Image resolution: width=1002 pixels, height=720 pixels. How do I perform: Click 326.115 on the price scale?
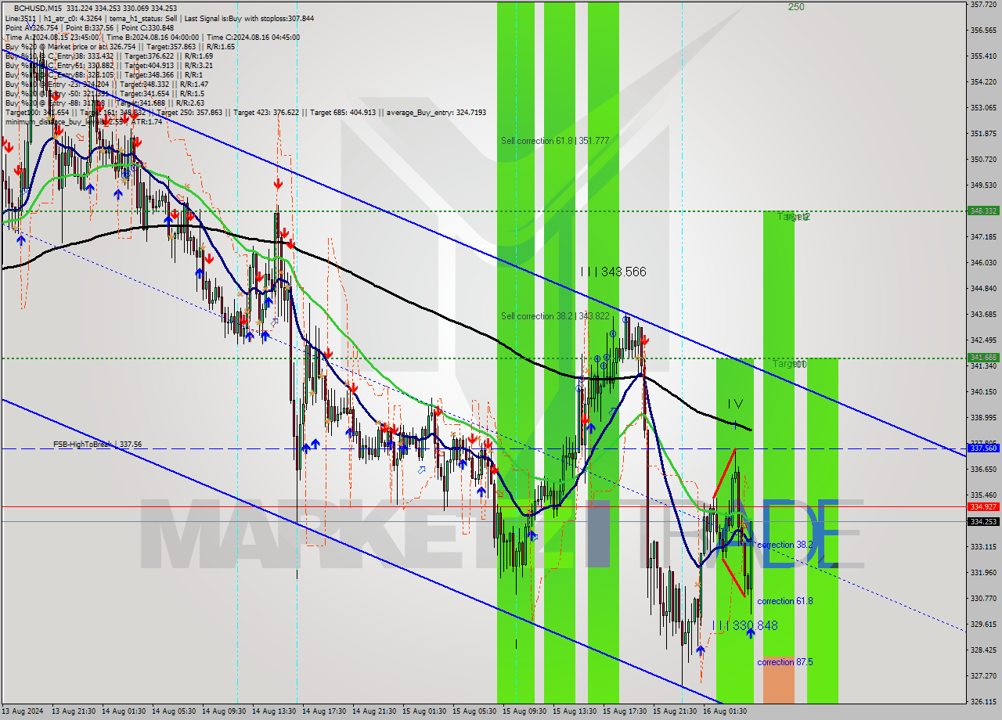(983, 702)
